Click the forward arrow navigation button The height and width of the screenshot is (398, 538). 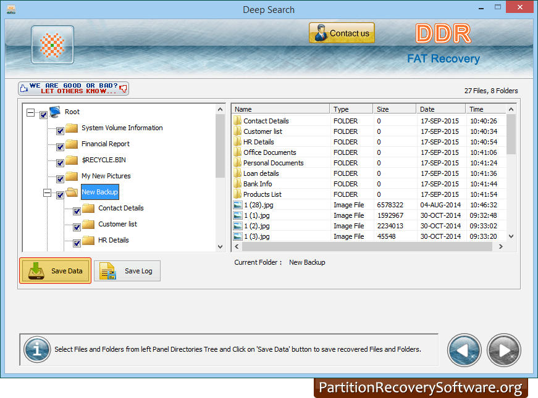[x=503, y=350]
